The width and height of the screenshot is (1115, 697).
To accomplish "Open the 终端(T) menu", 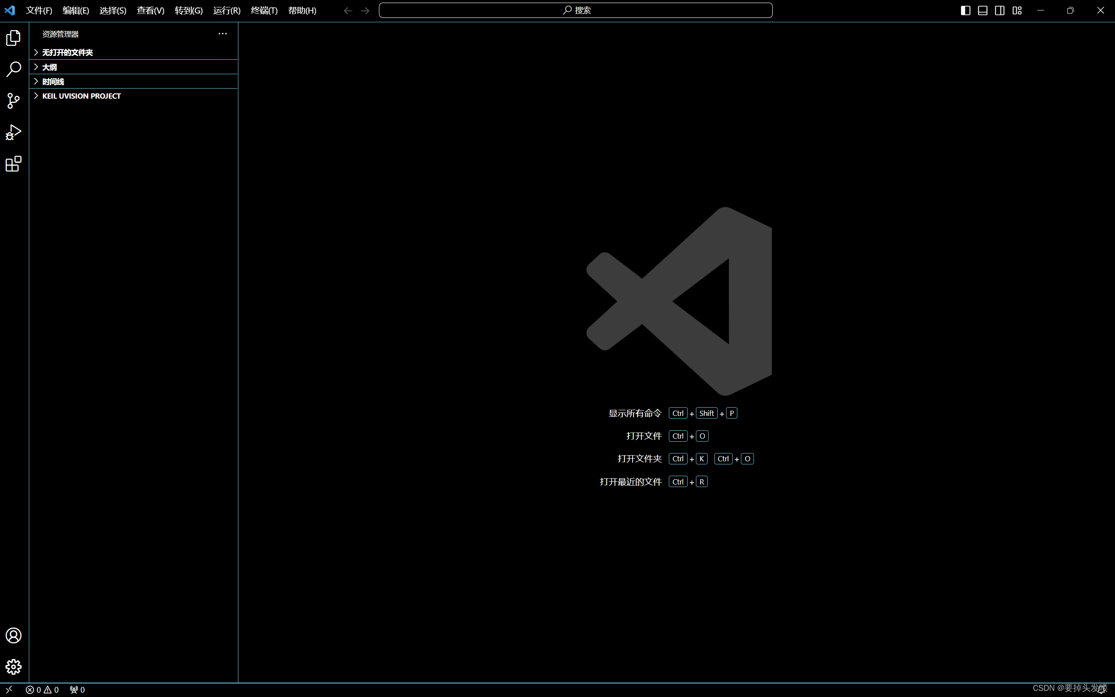I will coord(264,10).
